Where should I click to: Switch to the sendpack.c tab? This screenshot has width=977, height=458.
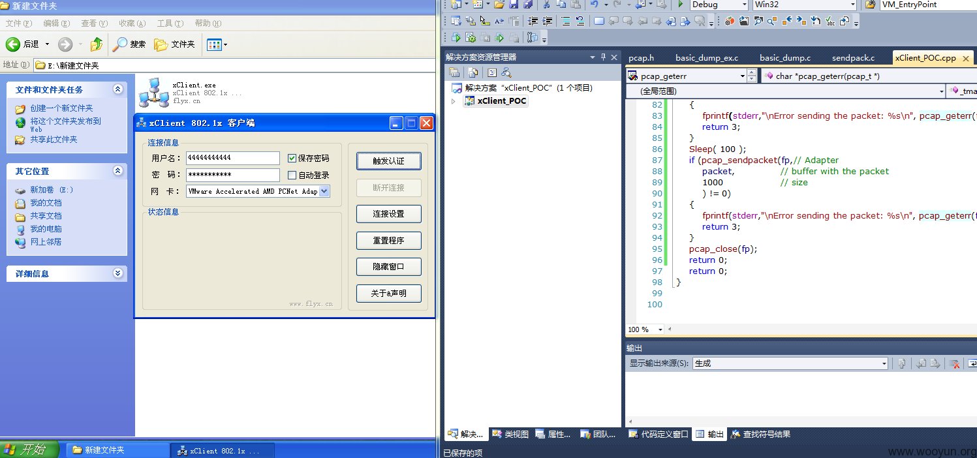click(x=853, y=58)
